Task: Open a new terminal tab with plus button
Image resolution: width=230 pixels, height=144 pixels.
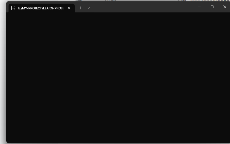Action: 81,8
